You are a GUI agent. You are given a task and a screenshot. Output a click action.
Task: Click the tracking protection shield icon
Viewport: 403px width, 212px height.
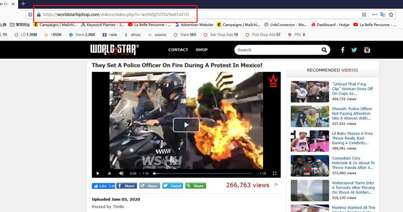coord(30,15)
